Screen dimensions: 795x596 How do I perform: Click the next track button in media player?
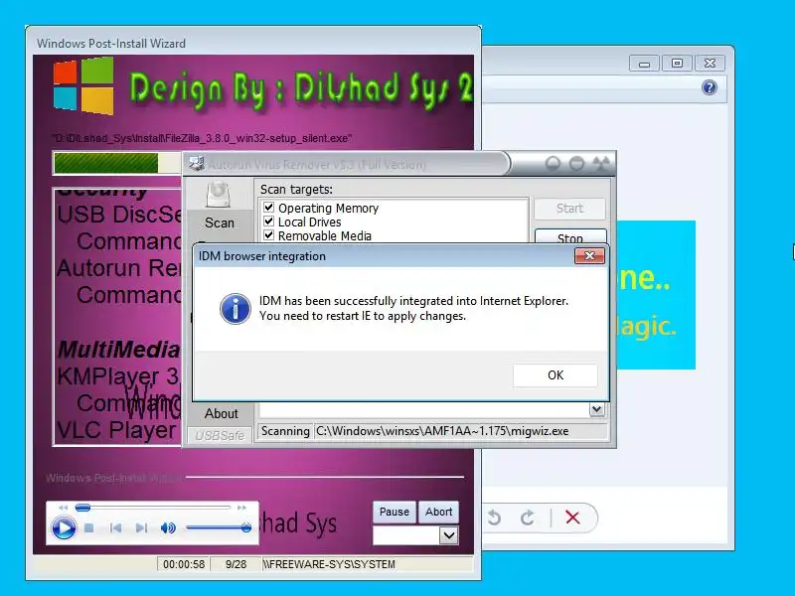[141, 528]
